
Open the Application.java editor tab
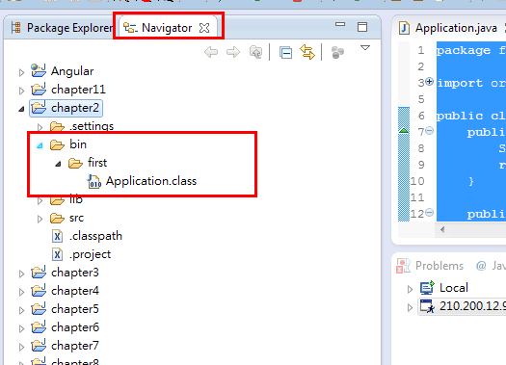456,28
